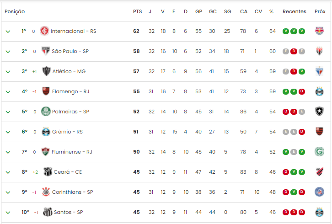Expand the Santos row chevron

[8, 213]
